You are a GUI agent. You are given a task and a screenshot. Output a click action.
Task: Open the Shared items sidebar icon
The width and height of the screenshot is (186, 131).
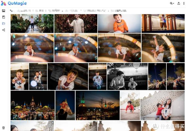click(4, 30)
